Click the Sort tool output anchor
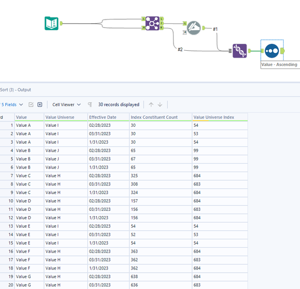The height and width of the screenshot is (289, 300). pyautogui.click(x=283, y=51)
